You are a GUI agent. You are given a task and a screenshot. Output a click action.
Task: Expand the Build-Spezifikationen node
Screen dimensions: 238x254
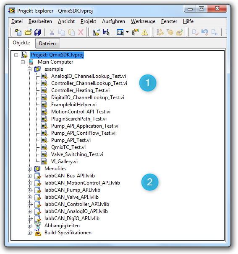[x=29, y=233]
